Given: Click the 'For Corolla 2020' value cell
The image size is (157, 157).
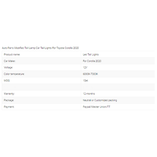Looking at the screenshot, I should click(x=92, y=61).
